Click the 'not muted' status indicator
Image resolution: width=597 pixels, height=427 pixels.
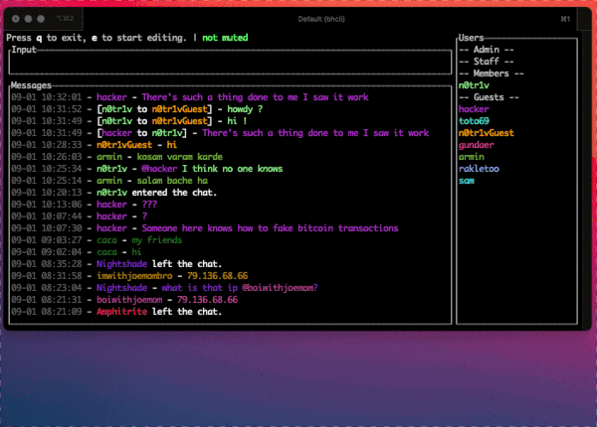pos(225,38)
